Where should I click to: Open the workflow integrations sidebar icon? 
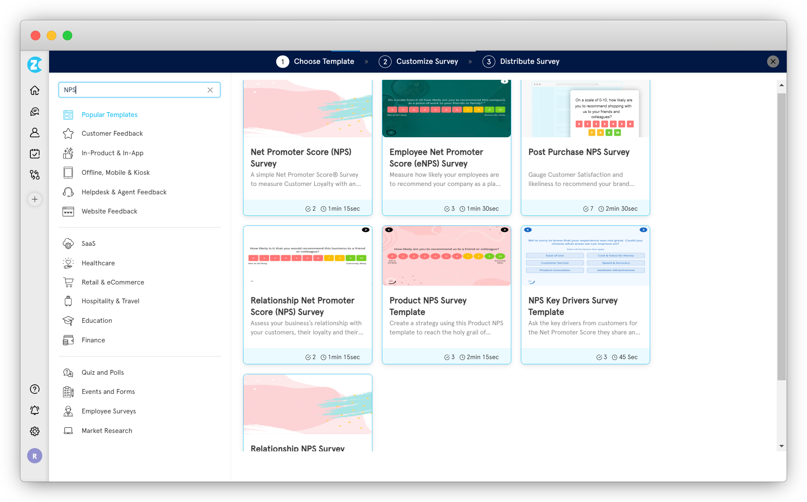[35, 175]
